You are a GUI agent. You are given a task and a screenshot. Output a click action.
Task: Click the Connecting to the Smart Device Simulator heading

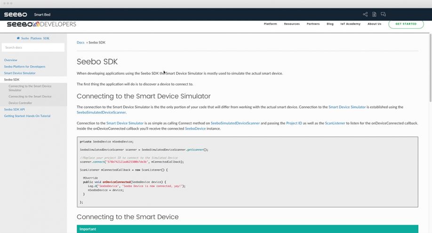(144, 96)
